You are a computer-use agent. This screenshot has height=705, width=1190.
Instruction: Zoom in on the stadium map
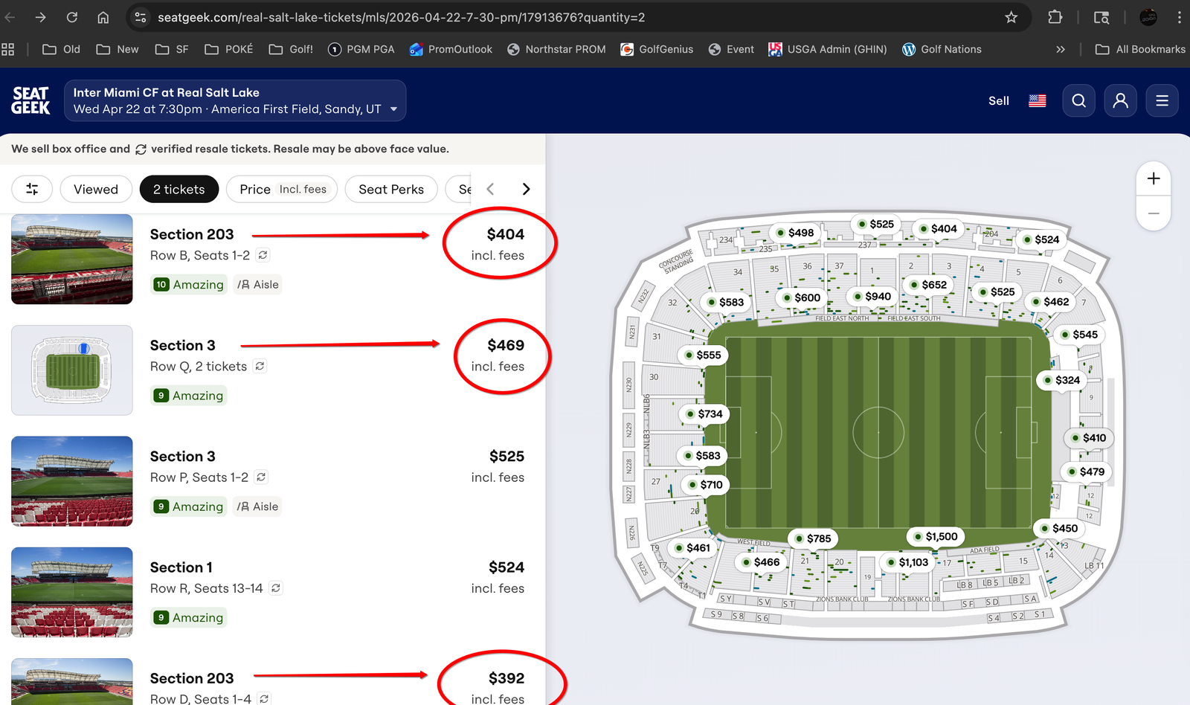1154,178
